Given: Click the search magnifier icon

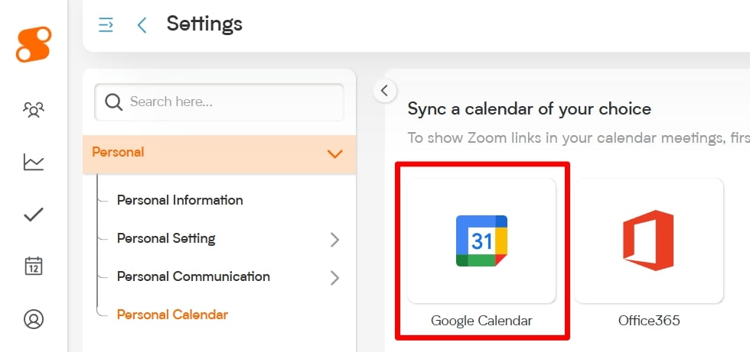Looking at the screenshot, I should (114, 102).
